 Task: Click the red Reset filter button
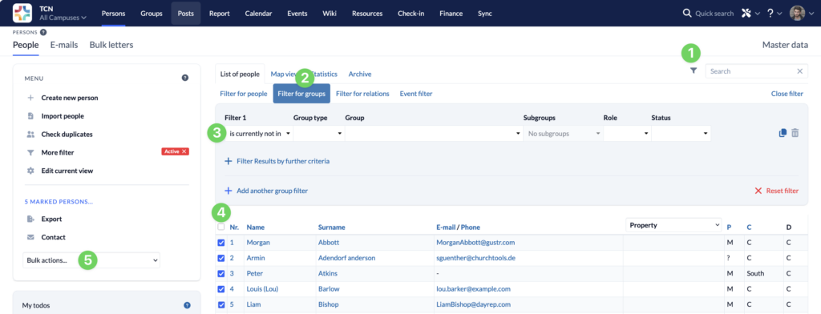click(776, 191)
